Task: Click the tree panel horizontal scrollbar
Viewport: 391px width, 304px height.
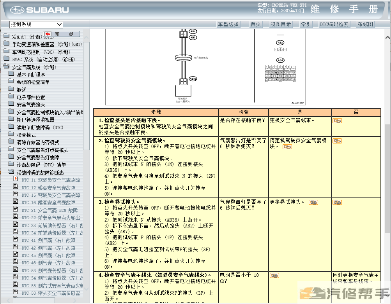Action: tap(34, 300)
